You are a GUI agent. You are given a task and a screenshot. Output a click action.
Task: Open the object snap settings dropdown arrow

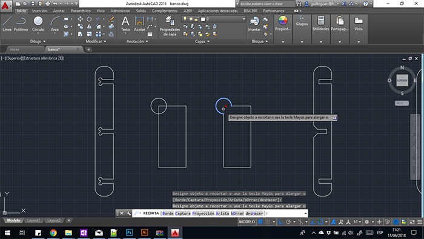pos(326,222)
